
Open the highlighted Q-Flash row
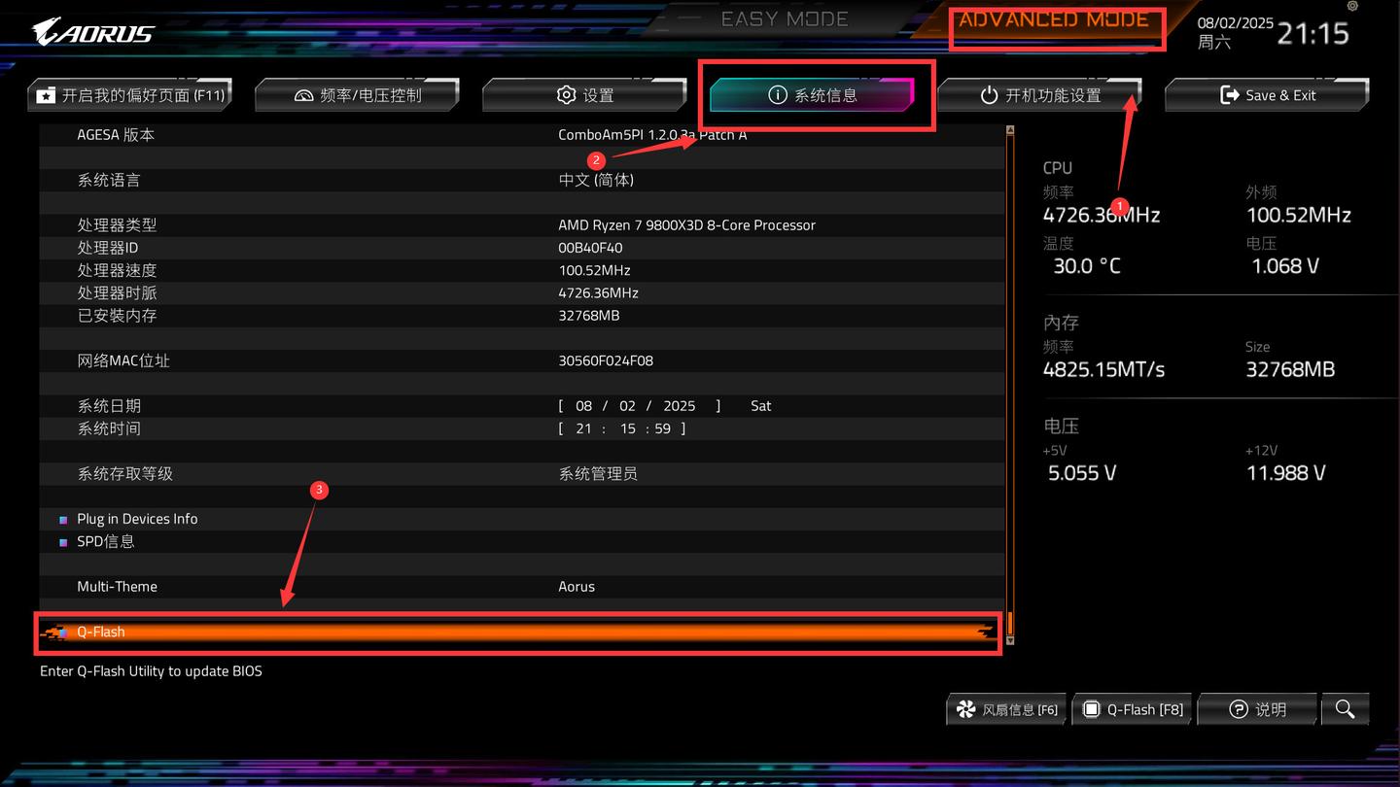520,632
